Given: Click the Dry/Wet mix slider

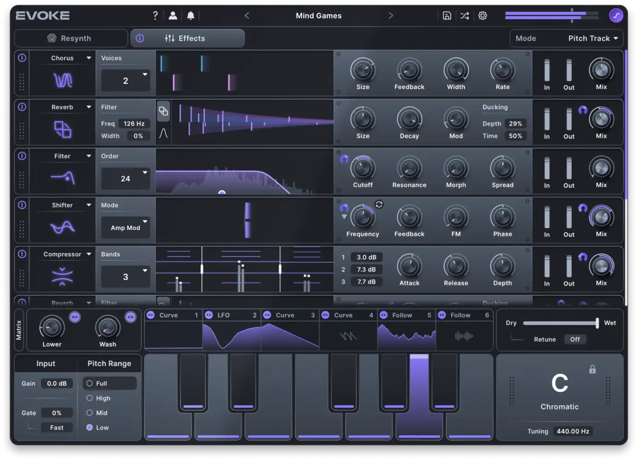Looking at the screenshot, I should (561, 322).
